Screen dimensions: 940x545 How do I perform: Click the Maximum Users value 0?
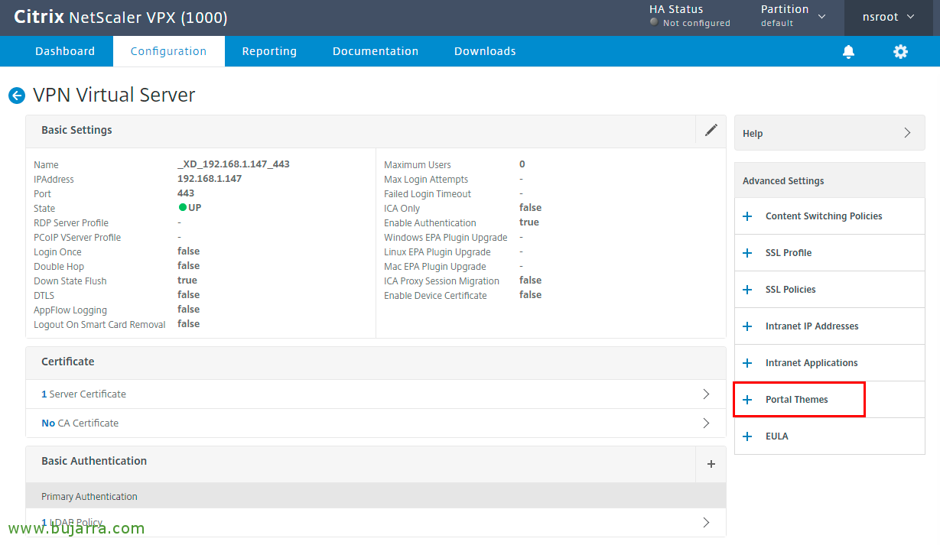[522, 164]
